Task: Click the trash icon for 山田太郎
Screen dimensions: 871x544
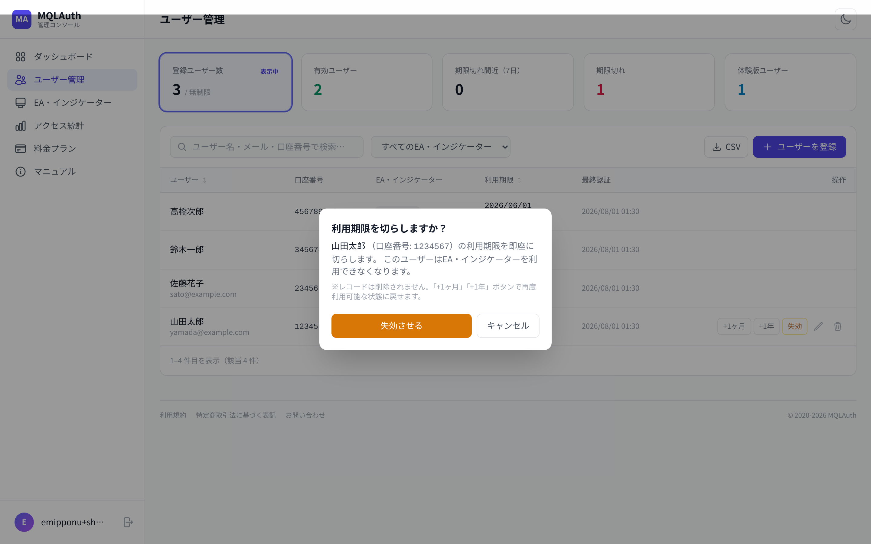Action: coord(838,326)
